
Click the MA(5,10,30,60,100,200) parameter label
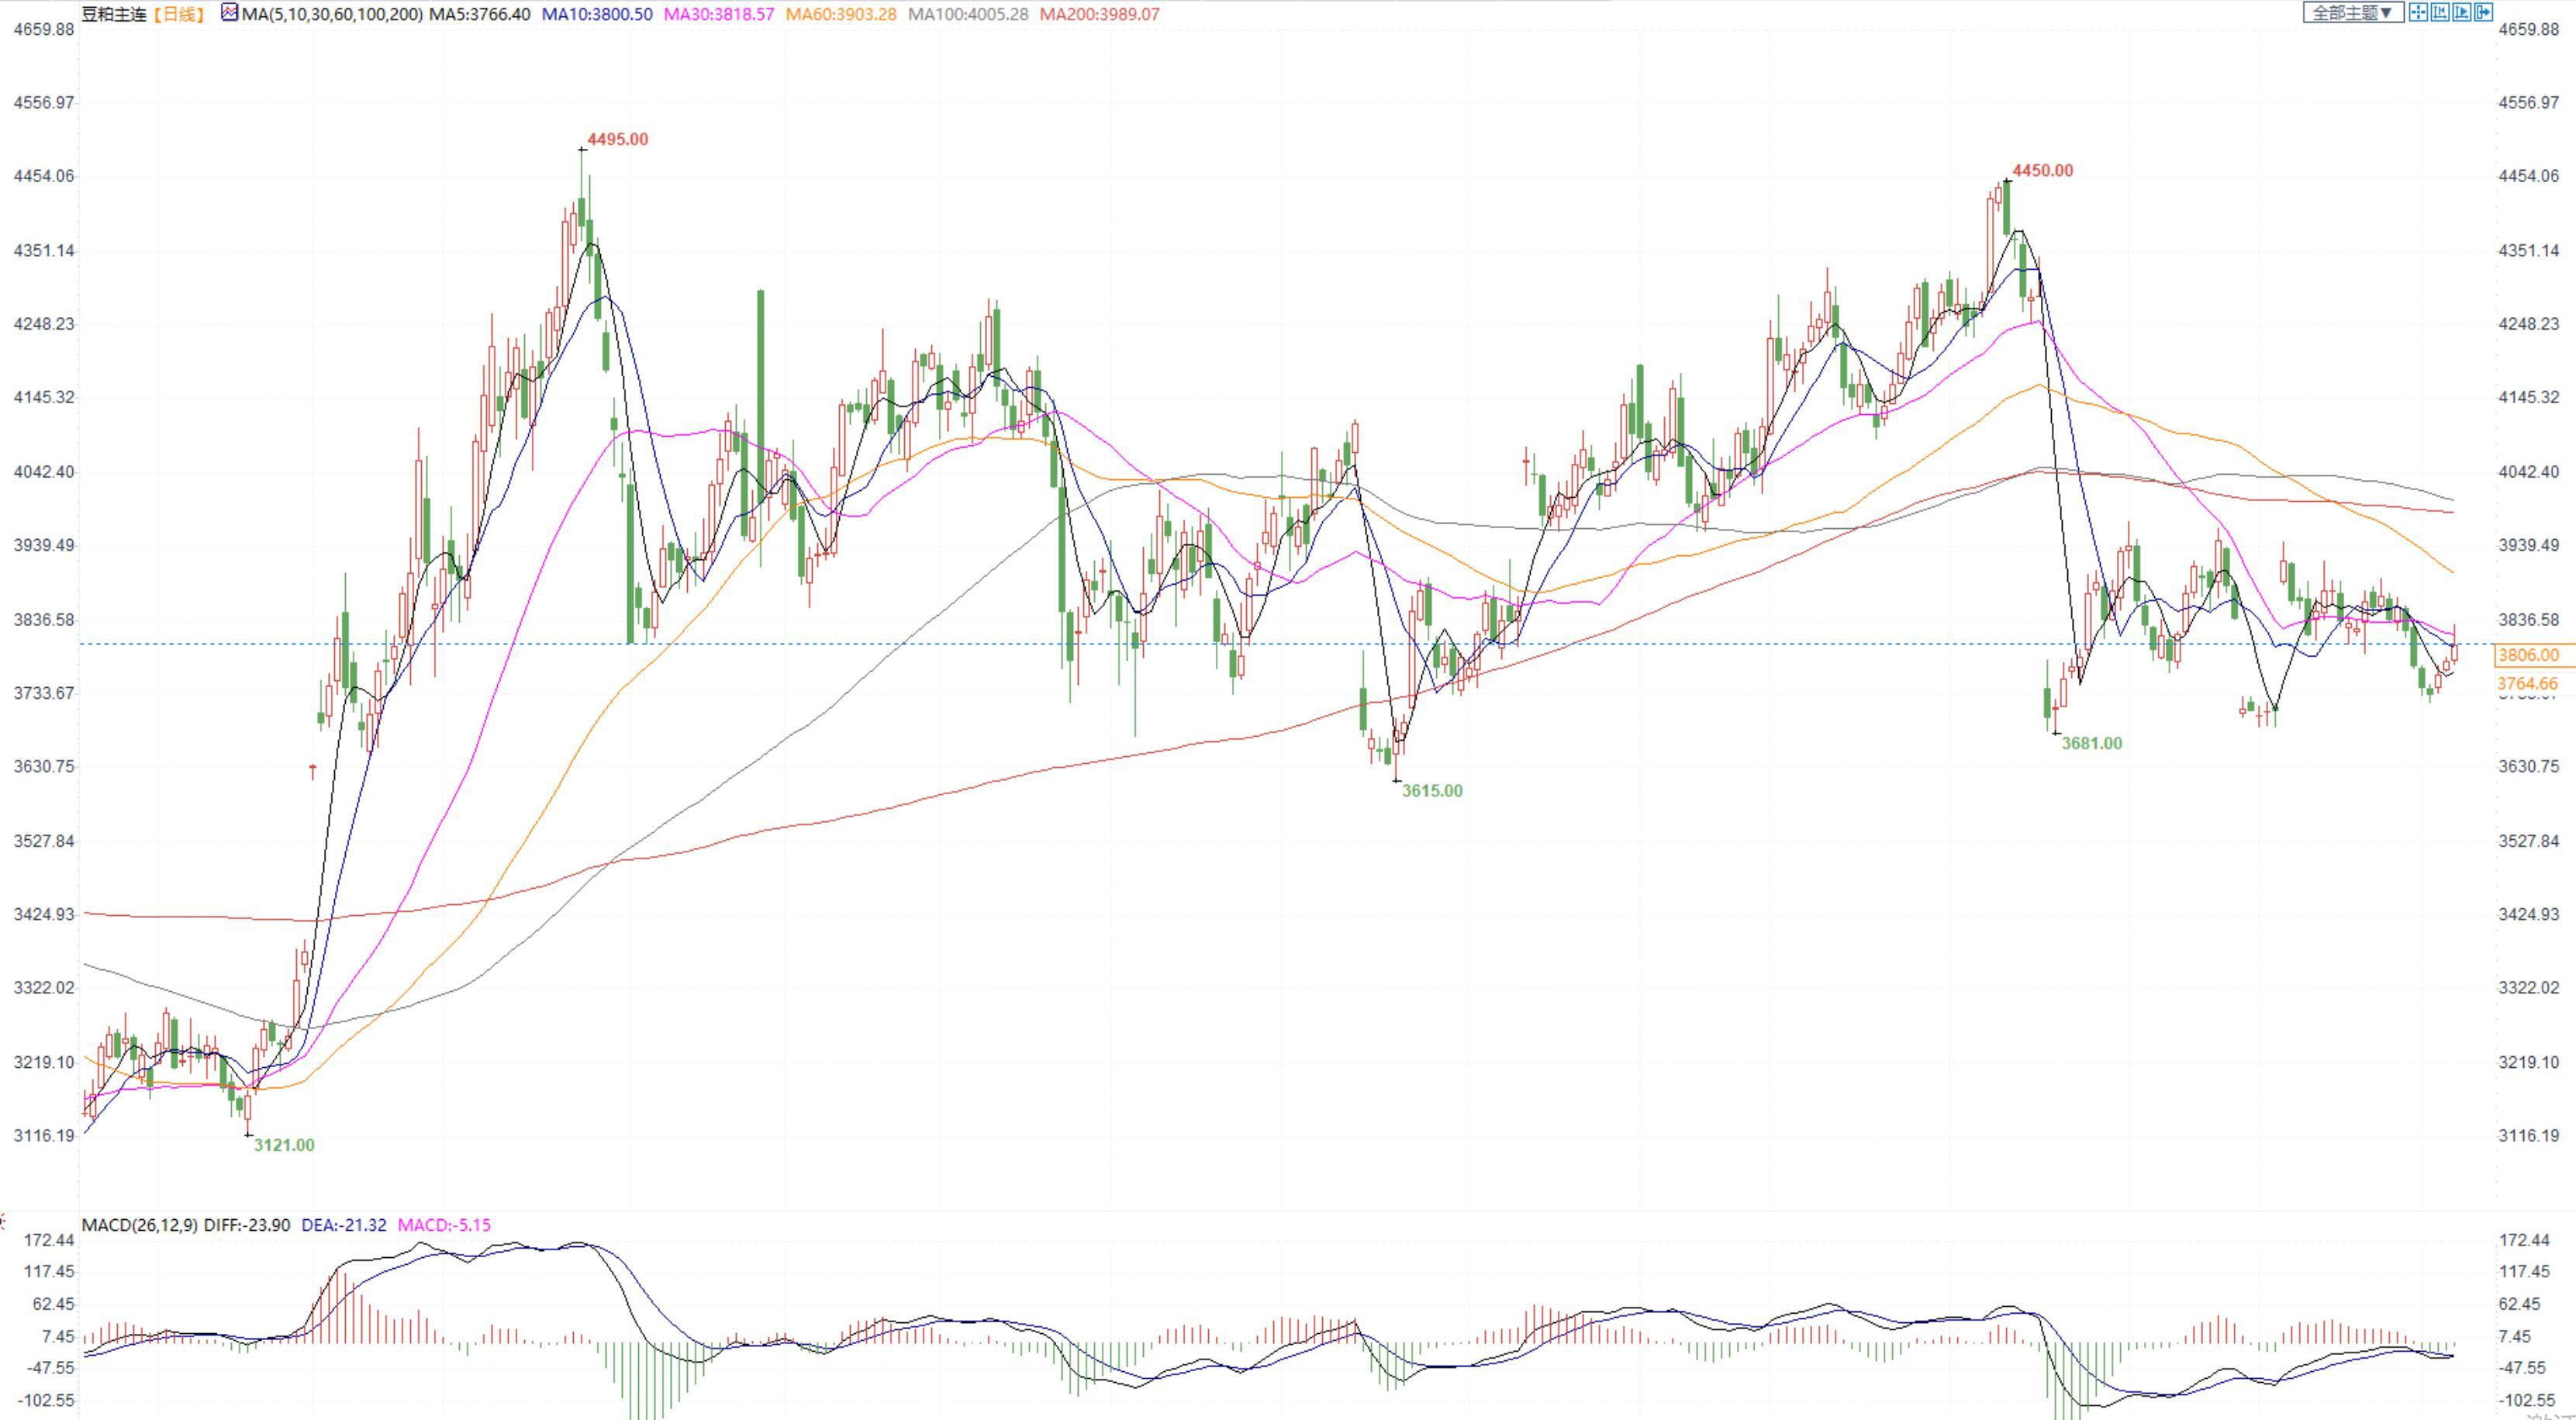tap(332, 15)
